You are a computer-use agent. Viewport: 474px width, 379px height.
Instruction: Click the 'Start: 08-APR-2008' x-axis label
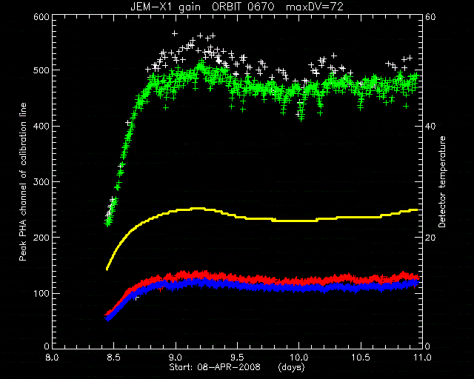pyautogui.click(x=215, y=367)
